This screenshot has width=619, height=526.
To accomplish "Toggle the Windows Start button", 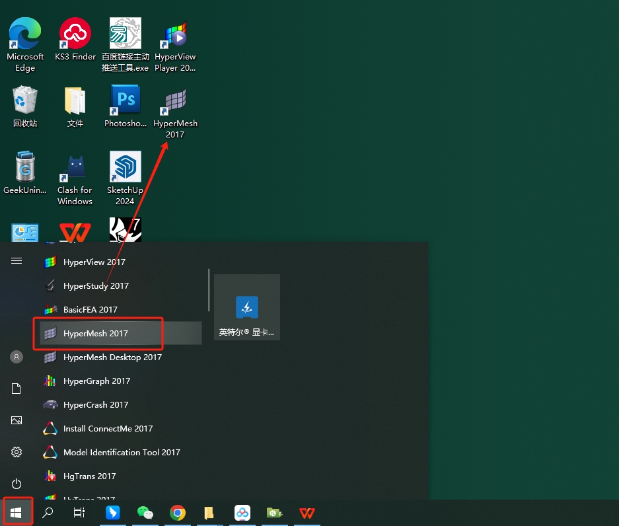I will click(17, 513).
